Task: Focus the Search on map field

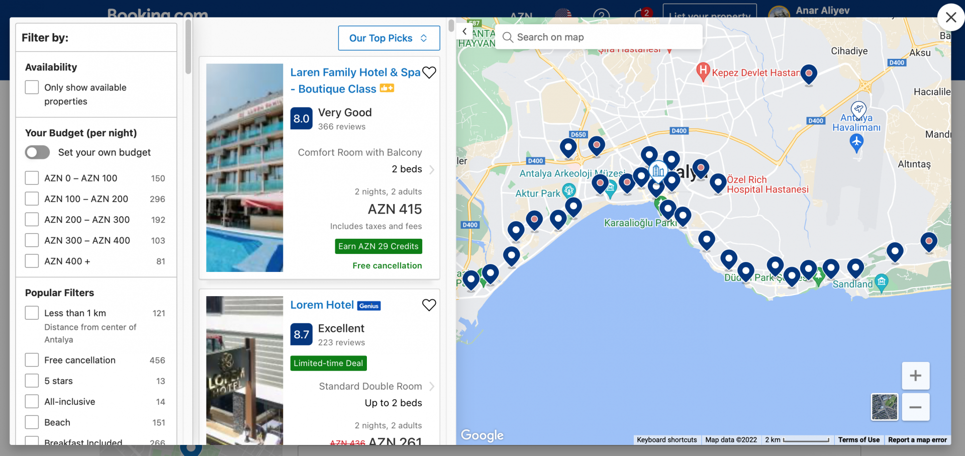Action: point(599,37)
